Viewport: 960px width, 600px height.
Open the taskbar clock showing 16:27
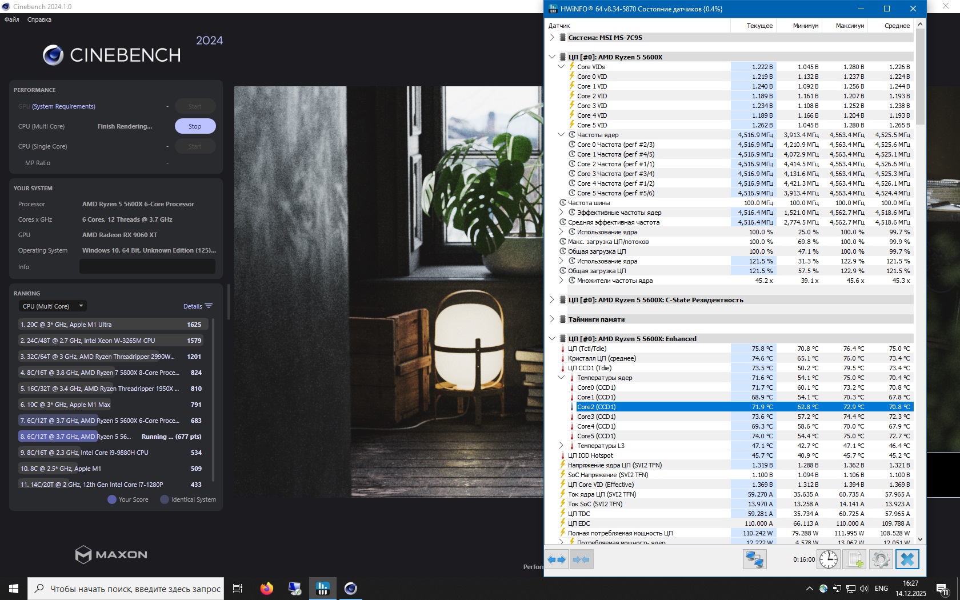[x=911, y=589]
